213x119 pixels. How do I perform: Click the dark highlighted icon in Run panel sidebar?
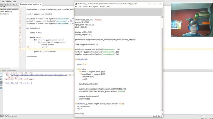coord(1,82)
